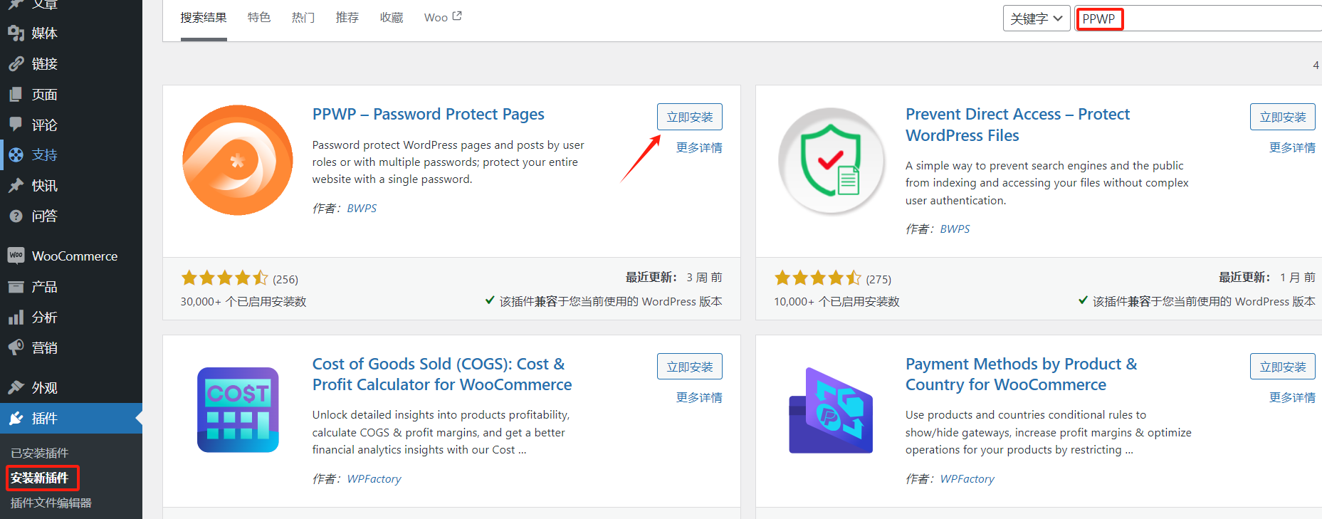The width and height of the screenshot is (1322, 519).
Task: Install PPWP – Password Protect Pages plugin
Action: point(688,116)
